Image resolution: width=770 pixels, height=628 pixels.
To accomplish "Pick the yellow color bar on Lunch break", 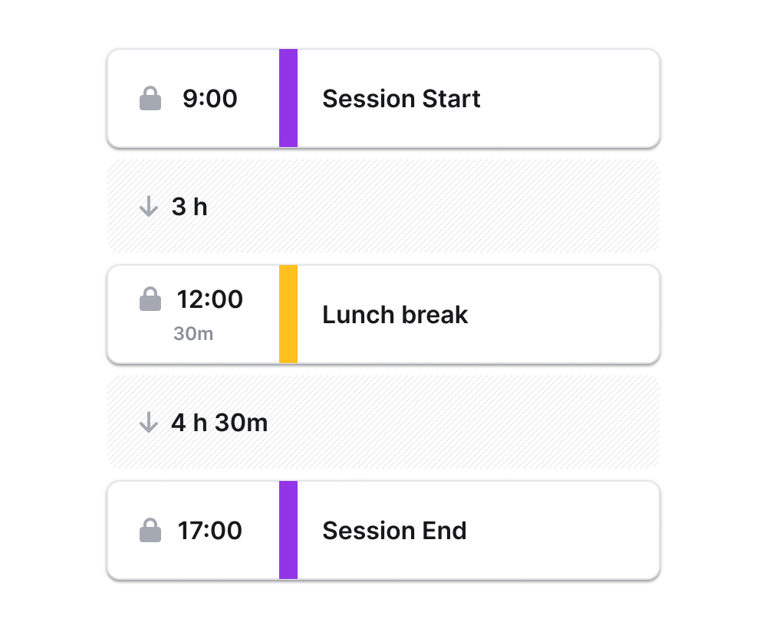I will 288,314.
